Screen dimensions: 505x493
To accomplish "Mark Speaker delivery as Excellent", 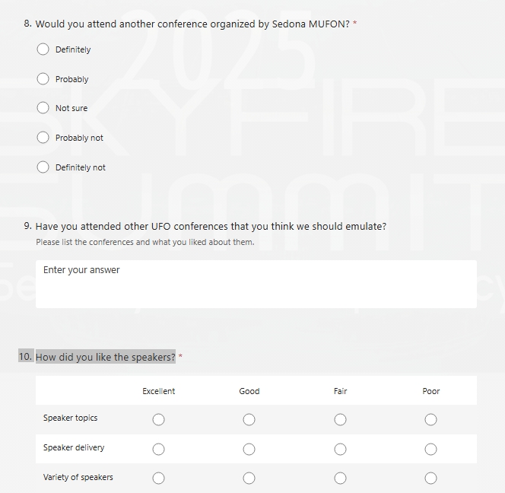I will [158, 449].
